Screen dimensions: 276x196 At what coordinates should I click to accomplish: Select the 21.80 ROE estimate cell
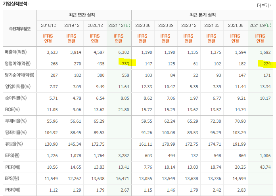pyautogui.click(x=124, y=110)
